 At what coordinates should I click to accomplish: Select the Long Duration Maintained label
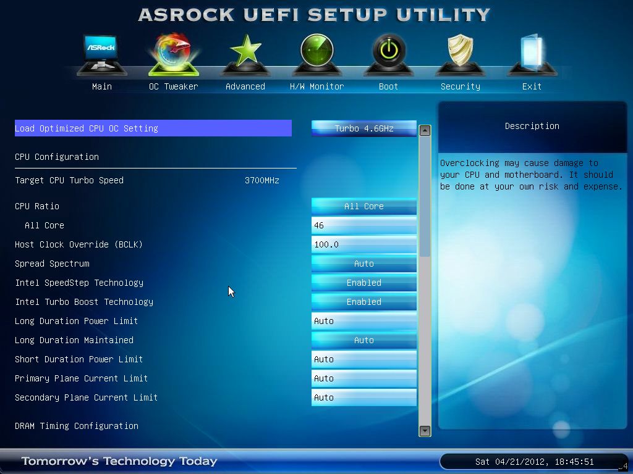tap(74, 340)
